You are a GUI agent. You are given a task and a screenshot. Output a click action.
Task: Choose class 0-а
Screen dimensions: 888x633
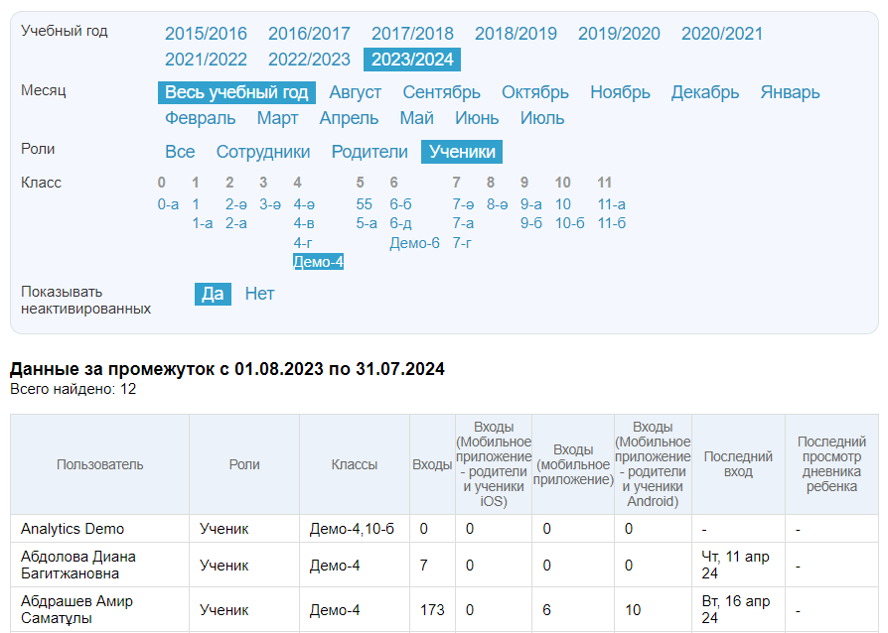click(x=168, y=204)
